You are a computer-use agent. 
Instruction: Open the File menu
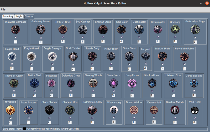[x=3, y=9]
